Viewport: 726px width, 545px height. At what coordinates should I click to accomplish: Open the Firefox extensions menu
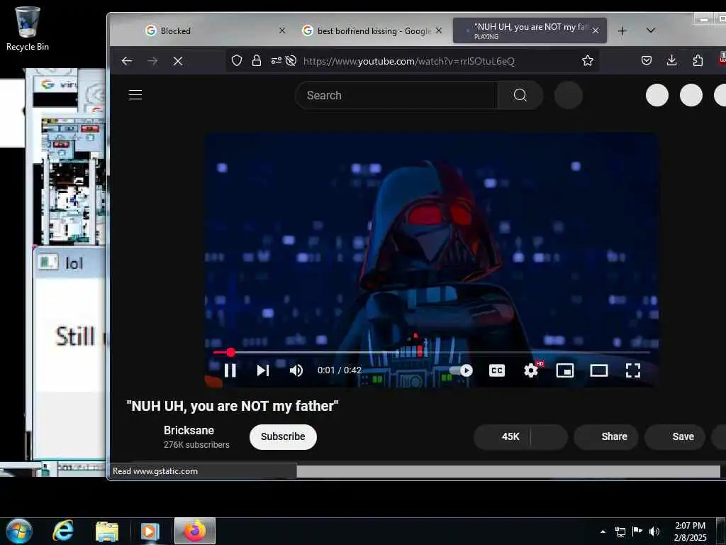coord(698,61)
